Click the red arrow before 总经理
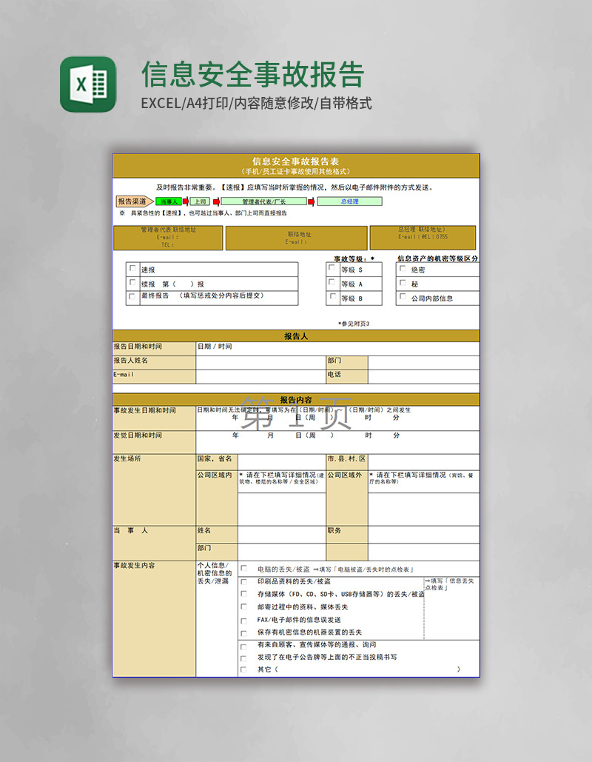 pyautogui.click(x=312, y=201)
